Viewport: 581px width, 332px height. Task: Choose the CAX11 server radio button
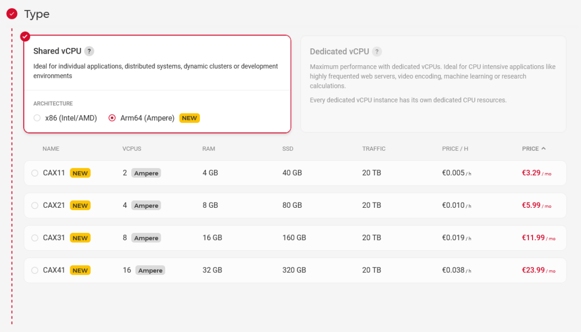35,173
